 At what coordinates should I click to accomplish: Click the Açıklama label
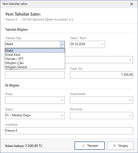[x=11, y=125]
